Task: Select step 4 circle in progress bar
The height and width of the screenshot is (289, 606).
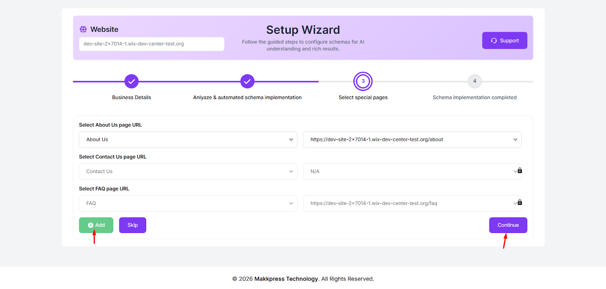Action: point(475,81)
